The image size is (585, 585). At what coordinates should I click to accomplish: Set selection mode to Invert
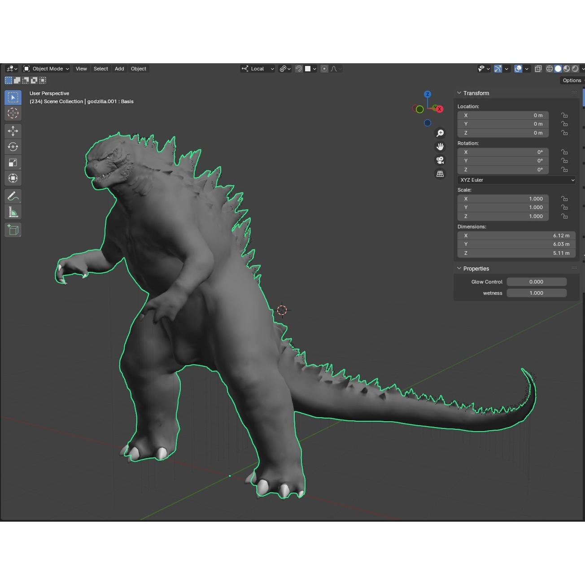click(x=34, y=80)
